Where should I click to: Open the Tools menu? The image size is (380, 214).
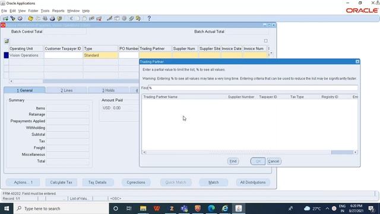click(45, 11)
